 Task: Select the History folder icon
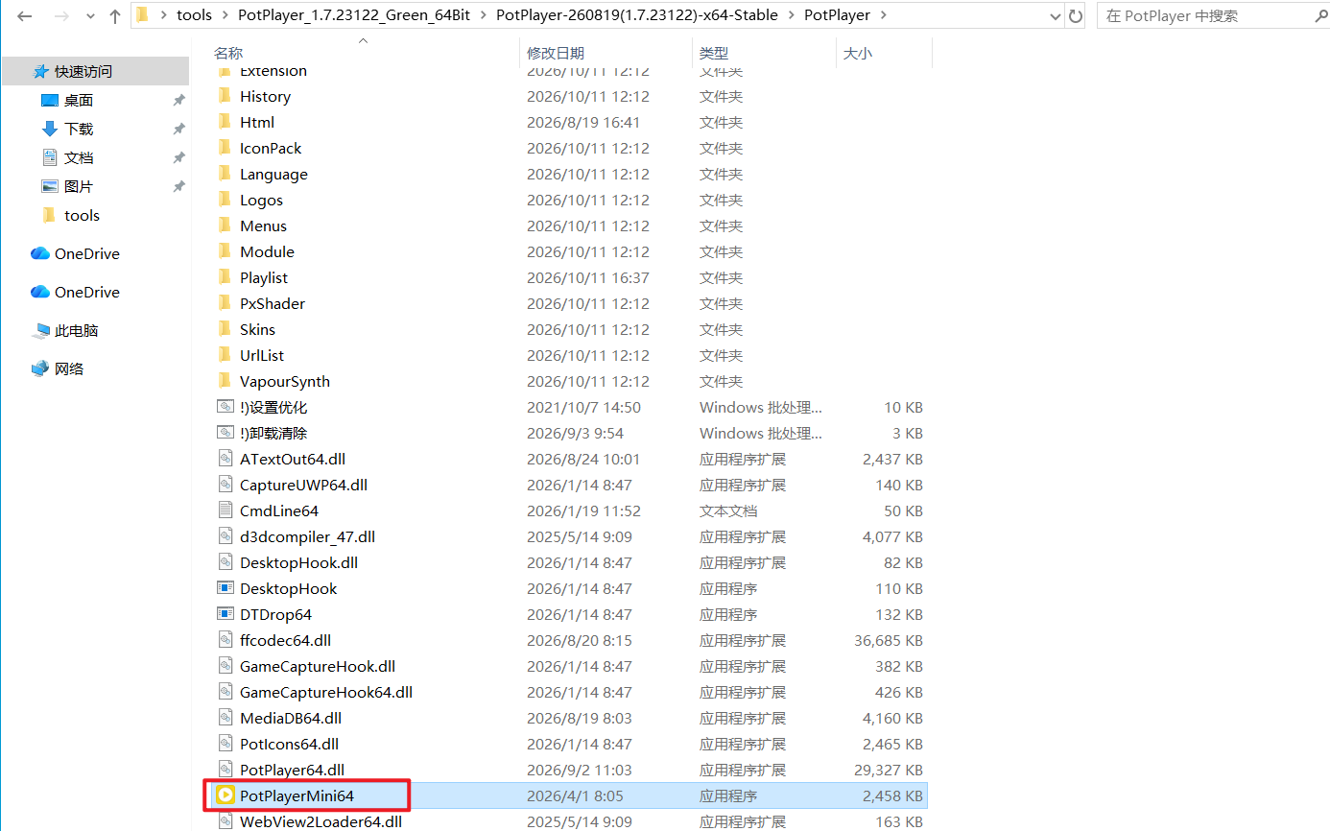click(226, 96)
